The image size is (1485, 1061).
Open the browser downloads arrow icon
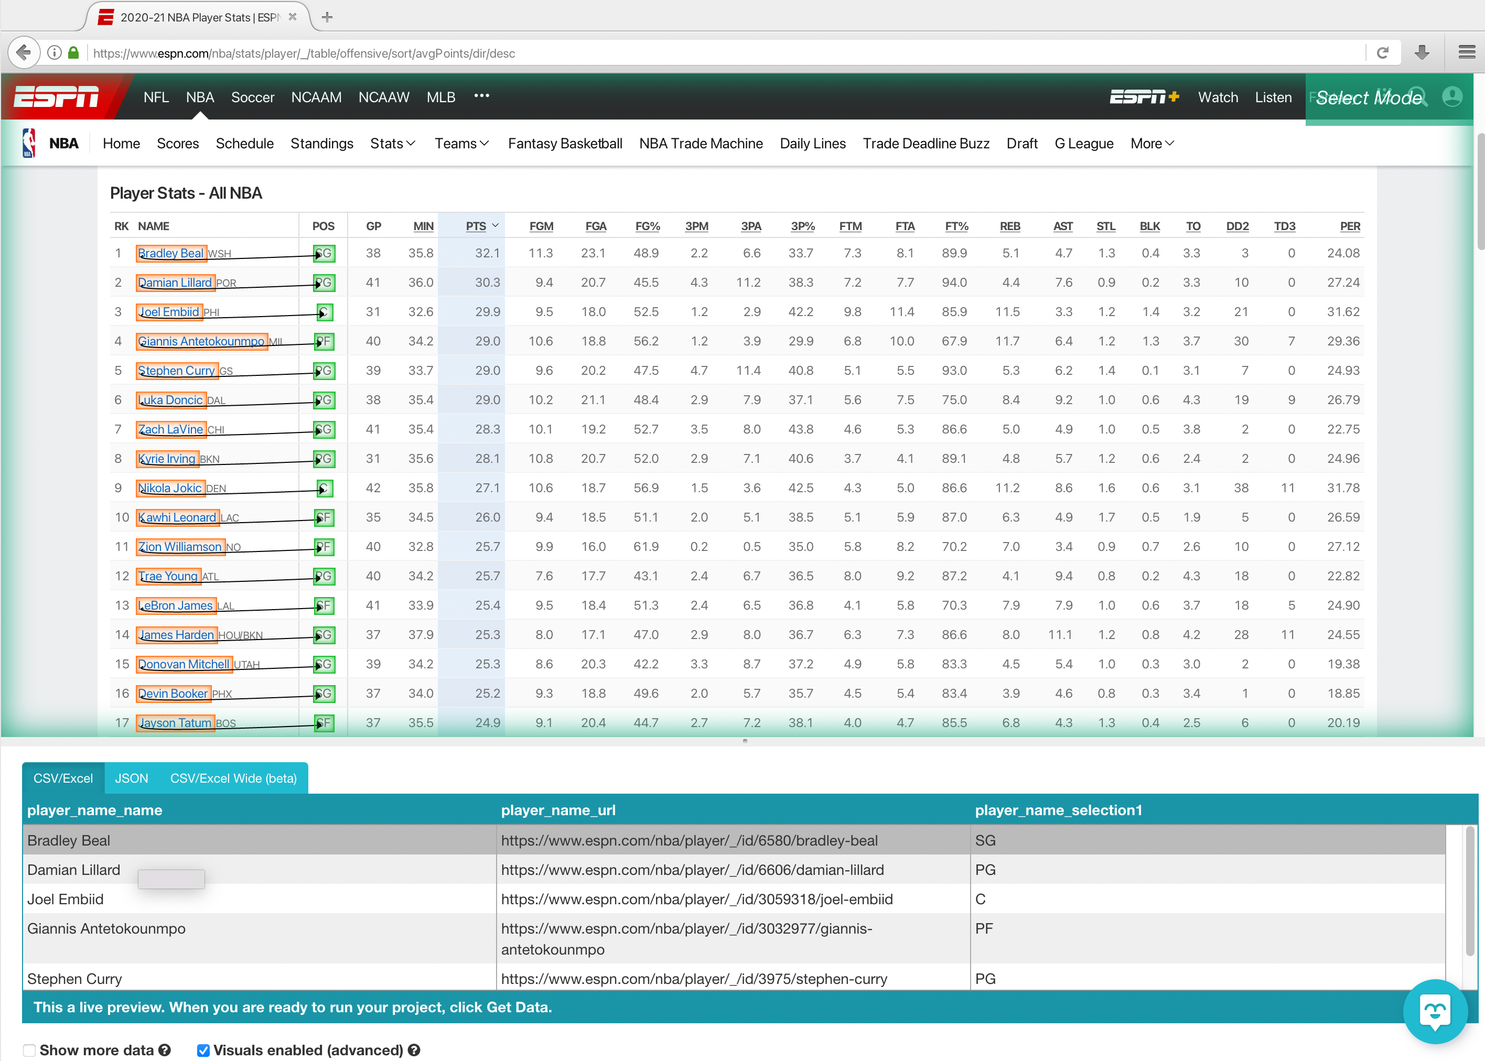[x=1422, y=53]
